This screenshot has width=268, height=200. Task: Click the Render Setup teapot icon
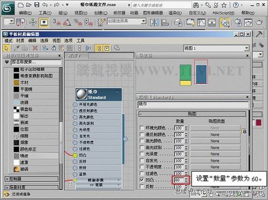(237, 22)
